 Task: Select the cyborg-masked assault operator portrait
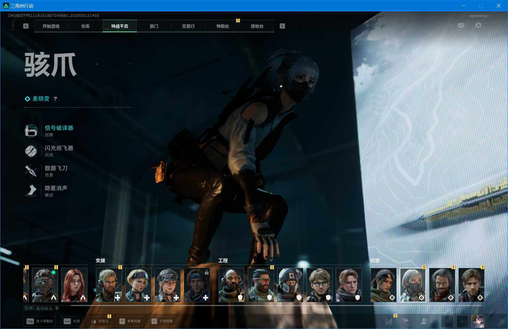(x=45, y=285)
